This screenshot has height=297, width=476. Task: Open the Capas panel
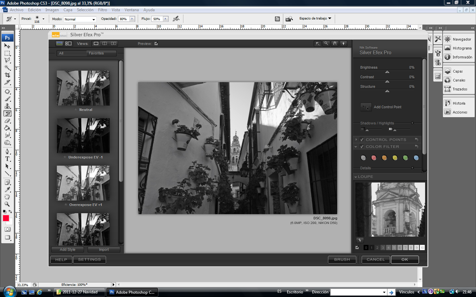tap(458, 71)
